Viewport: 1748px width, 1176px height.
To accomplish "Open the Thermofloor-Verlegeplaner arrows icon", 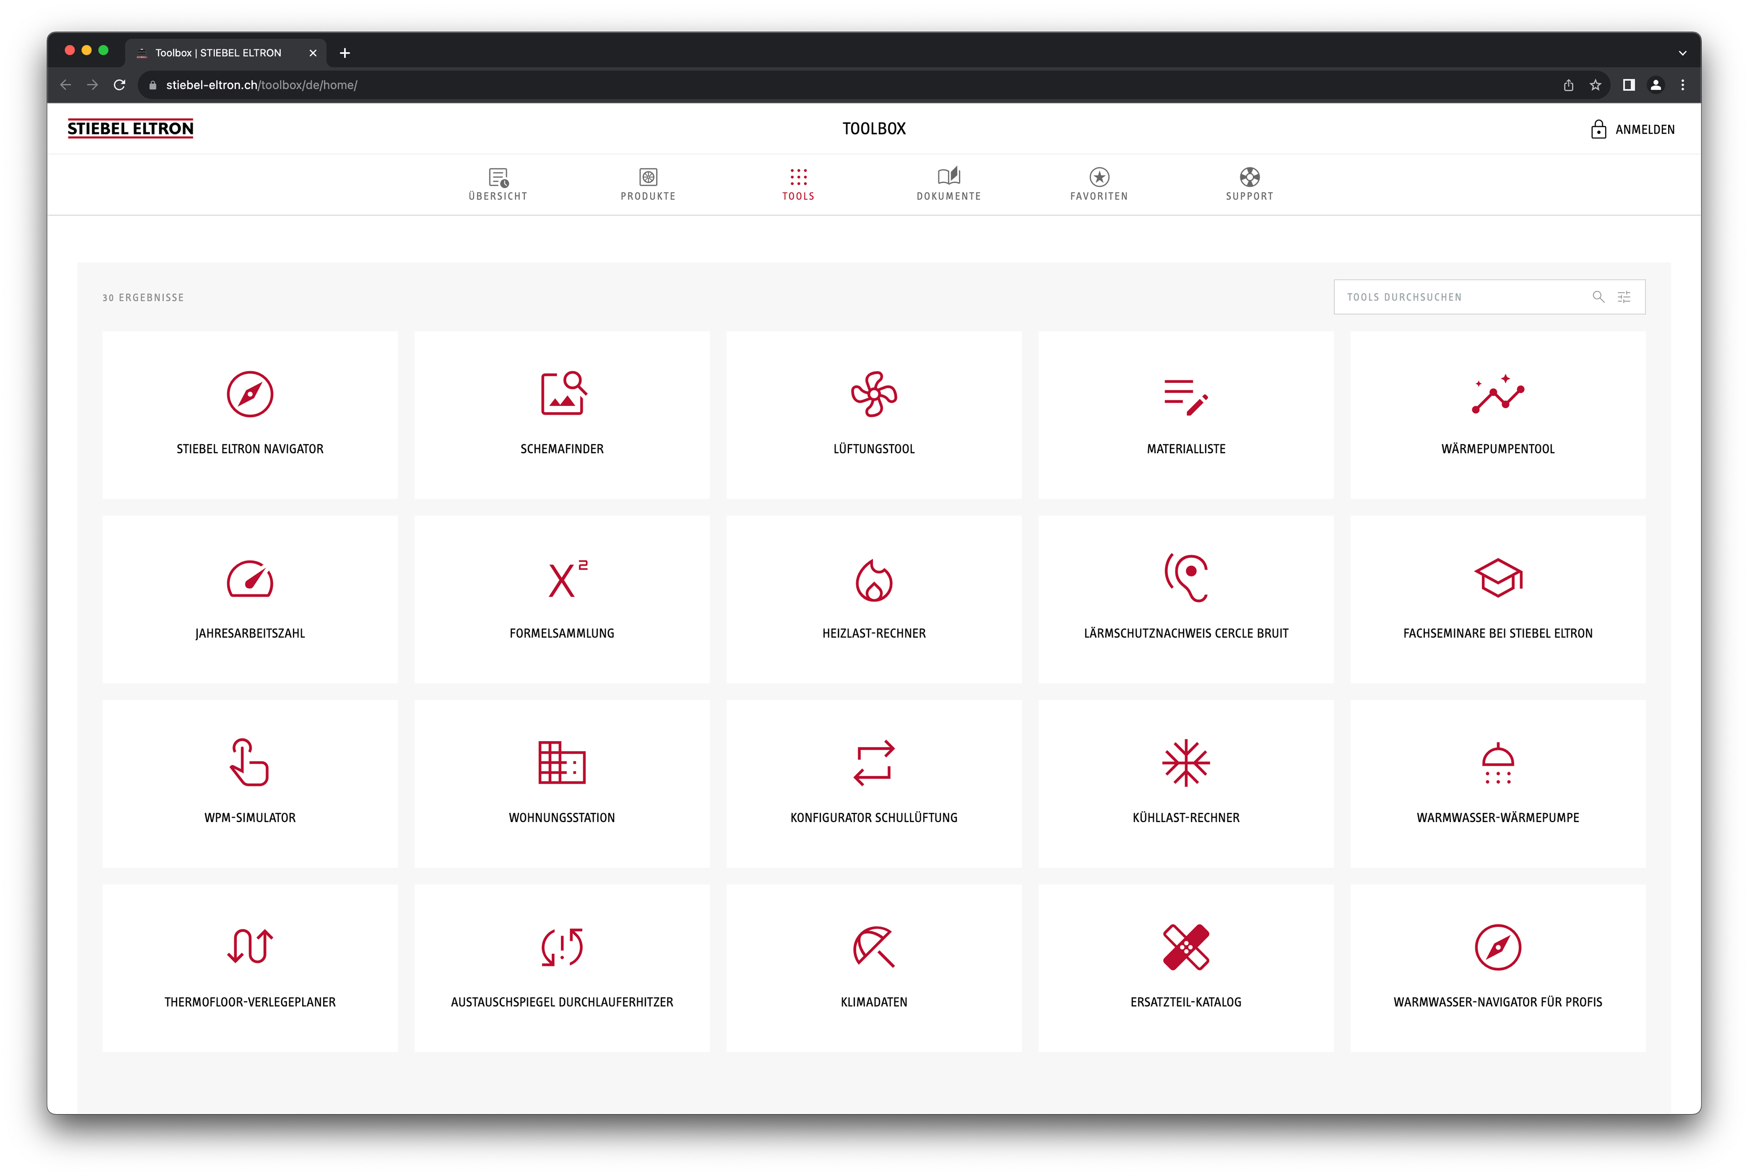I will pos(250,946).
